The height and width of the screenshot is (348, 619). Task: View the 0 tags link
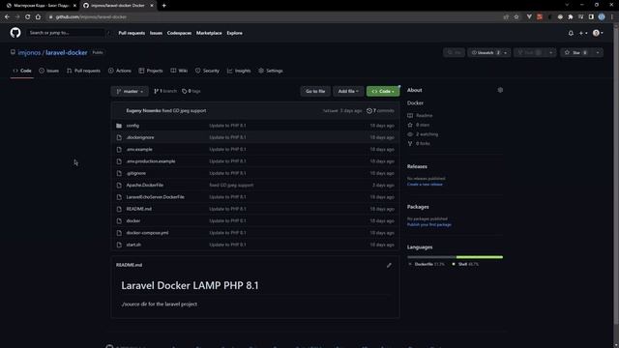(x=192, y=91)
